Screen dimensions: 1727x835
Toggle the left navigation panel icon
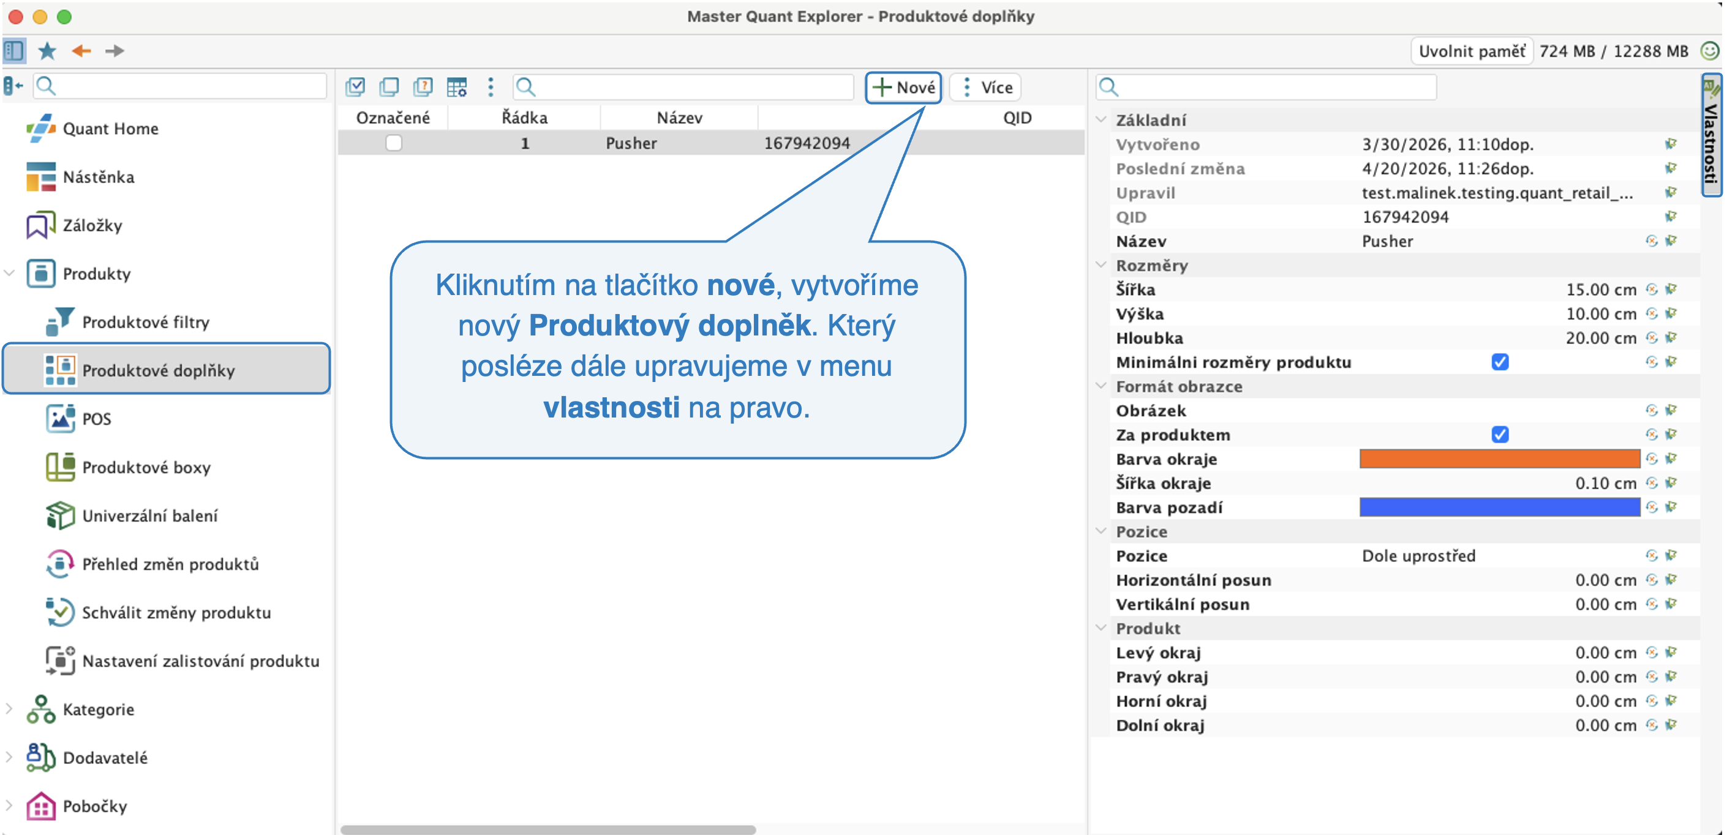(x=13, y=50)
